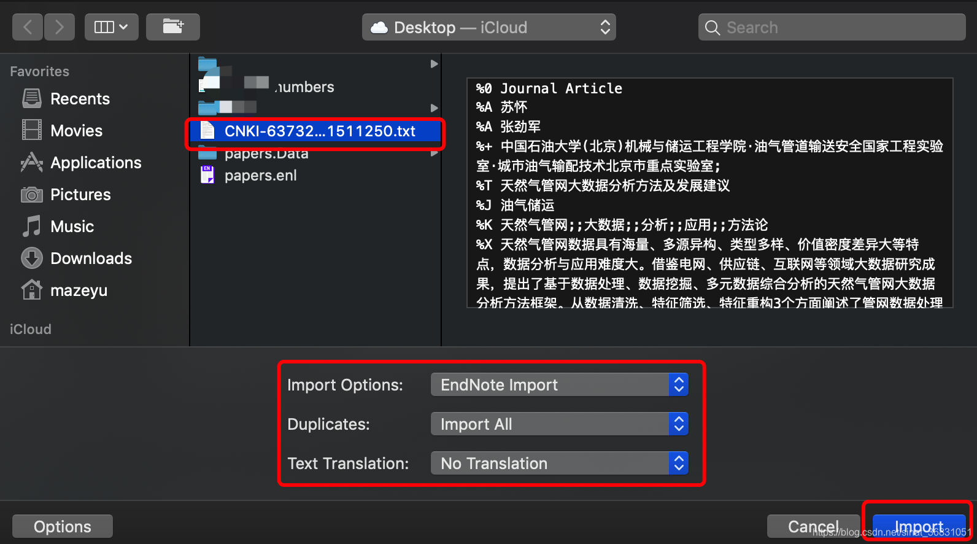Select the CNKI-63732...1511250.txt file
The width and height of the screenshot is (977, 544).
pyautogui.click(x=315, y=131)
